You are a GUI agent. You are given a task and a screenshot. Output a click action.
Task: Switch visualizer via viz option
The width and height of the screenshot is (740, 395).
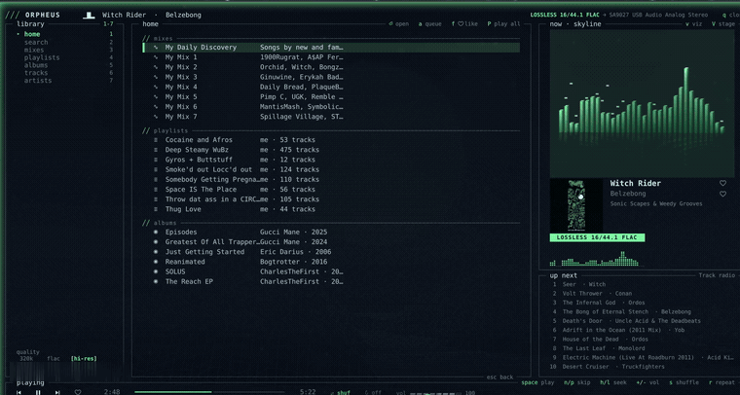pyautogui.click(x=693, y=24)
